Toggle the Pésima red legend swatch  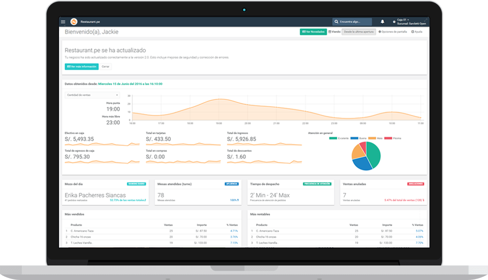click(x=388, y=138)
